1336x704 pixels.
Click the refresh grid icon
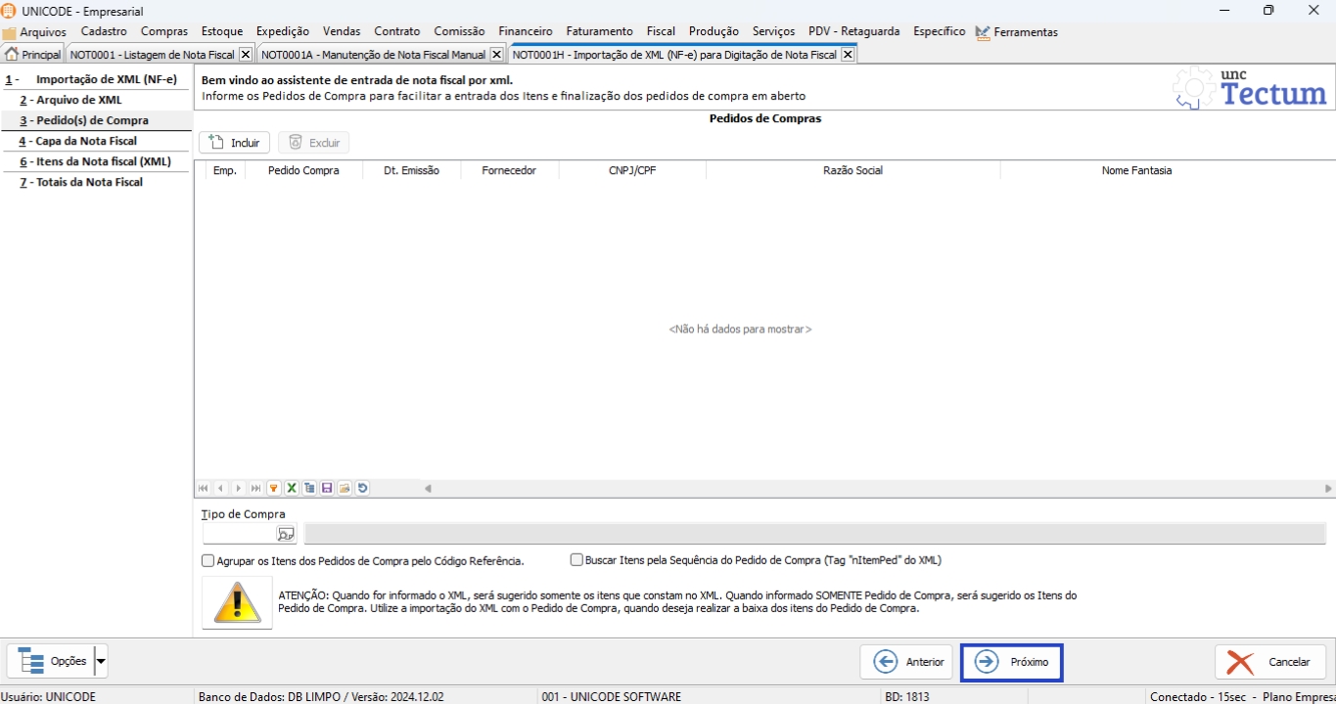362,488
